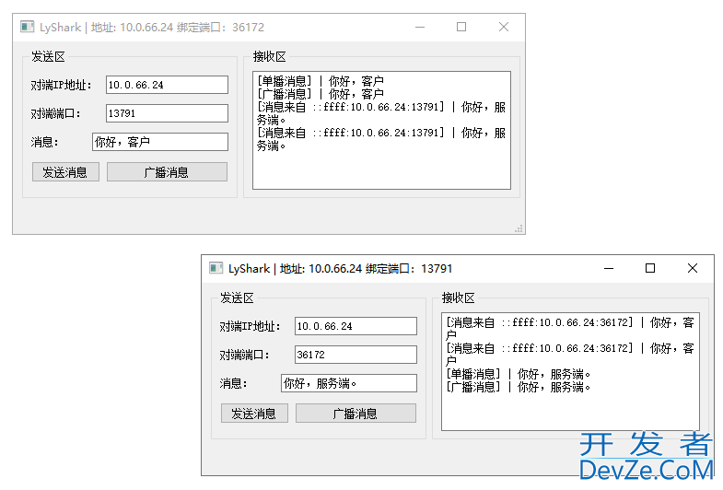The image size is (723, 490).
Task: Click 对端IP地址 field in port 13791 window
Action: 356,326
